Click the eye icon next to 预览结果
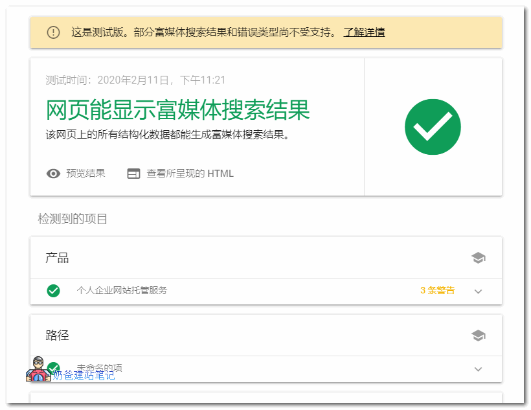 54,174
